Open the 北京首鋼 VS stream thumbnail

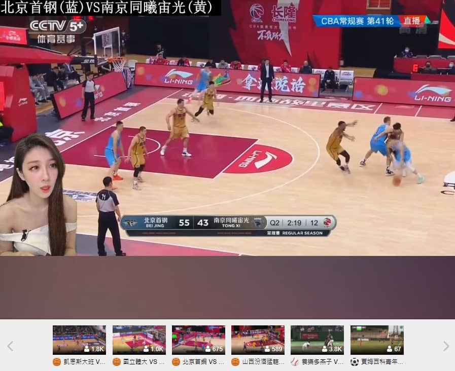[x=199, y=340]
